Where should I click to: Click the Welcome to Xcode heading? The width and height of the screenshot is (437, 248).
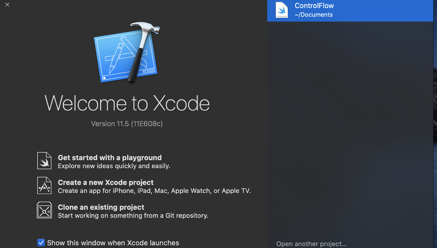point(127,103)
